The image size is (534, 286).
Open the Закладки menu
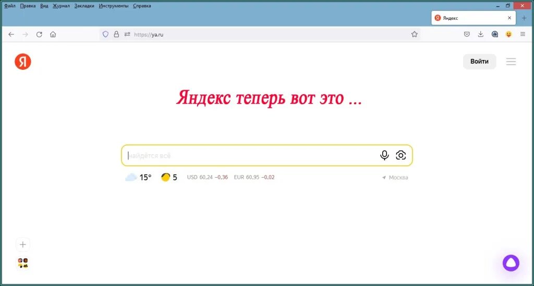[x=84, y=6]
